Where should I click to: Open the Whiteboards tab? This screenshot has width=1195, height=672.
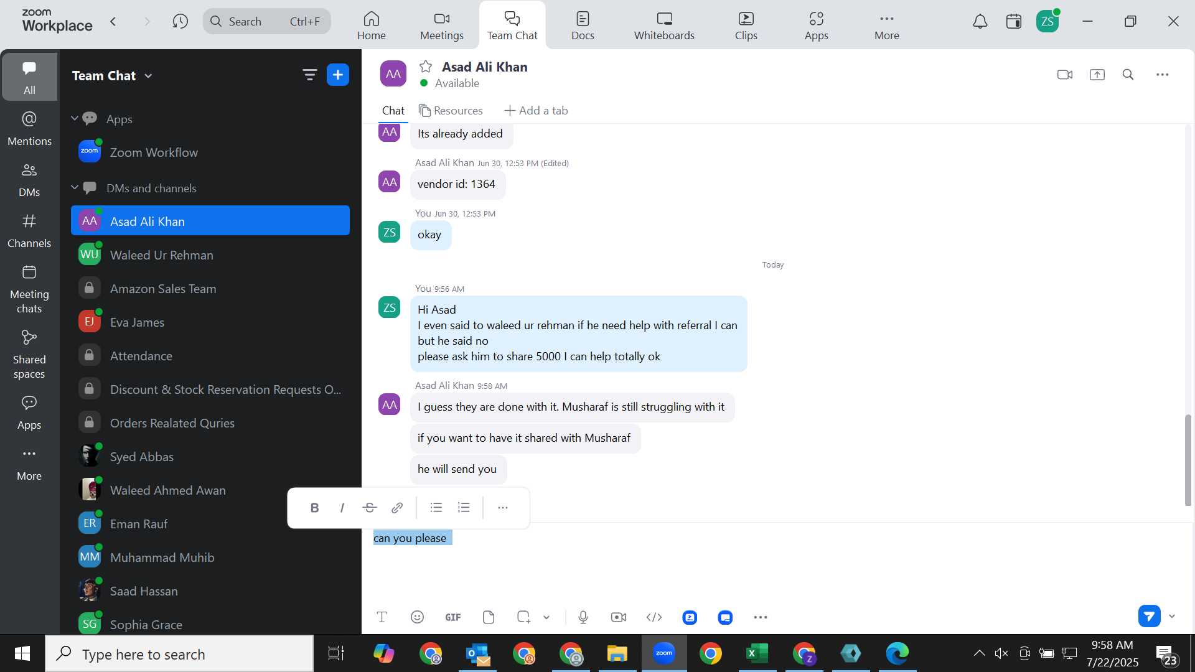(x=664, y=26)
